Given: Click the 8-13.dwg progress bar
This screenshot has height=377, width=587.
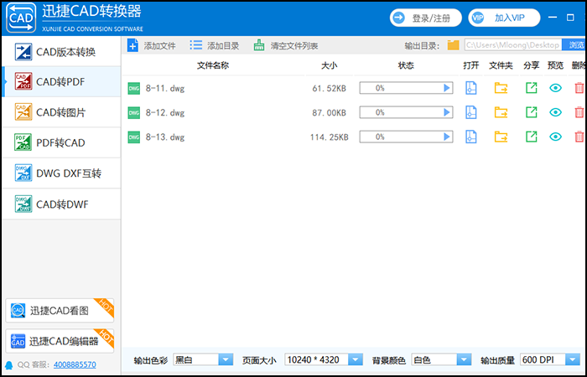Looking at the screenshot, I should coord(406,137).
